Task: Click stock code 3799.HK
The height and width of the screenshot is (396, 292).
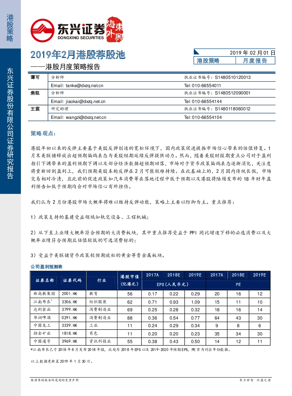Action: (69, 310)
